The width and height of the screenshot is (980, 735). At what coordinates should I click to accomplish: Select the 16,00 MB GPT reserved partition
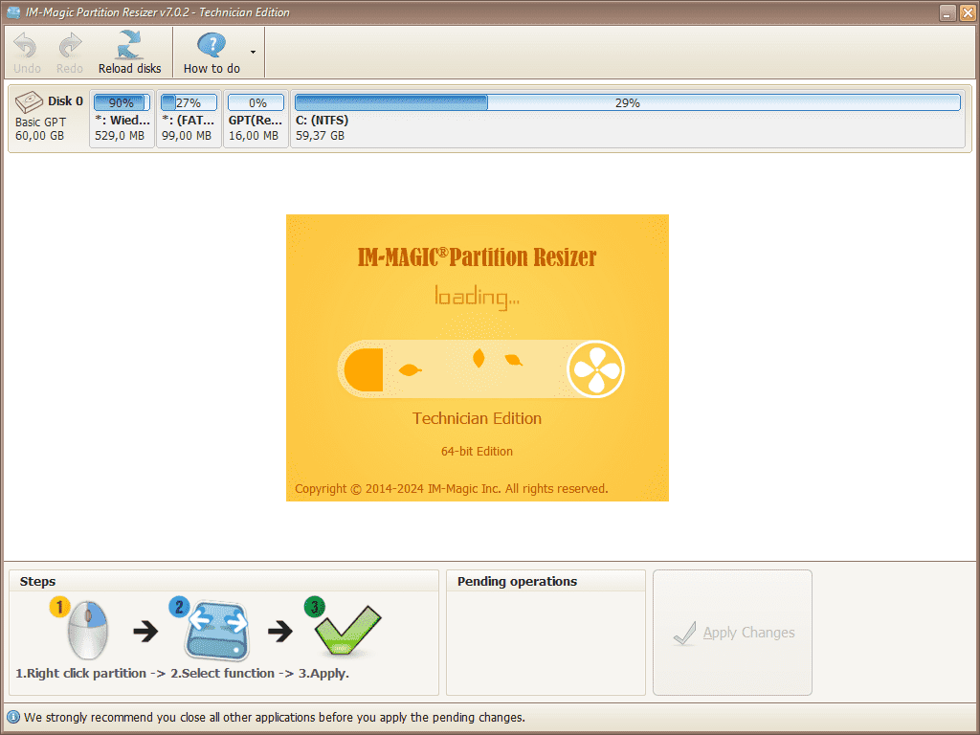pyautogui.click(x=256, y=119)
